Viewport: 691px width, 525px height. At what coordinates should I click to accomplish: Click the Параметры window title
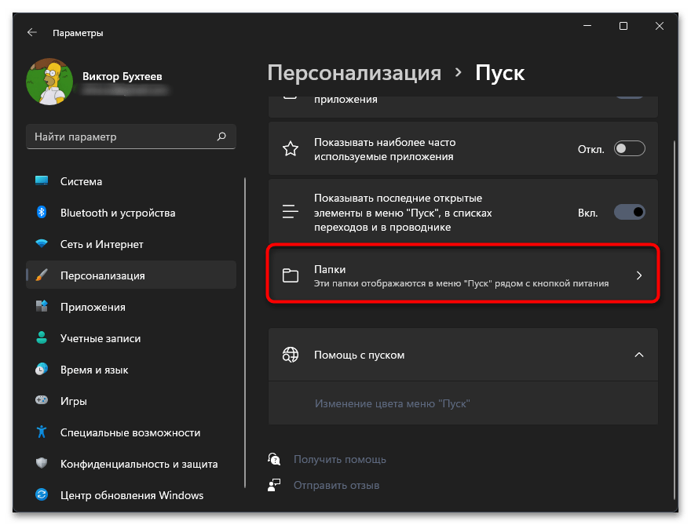[78, 33]
